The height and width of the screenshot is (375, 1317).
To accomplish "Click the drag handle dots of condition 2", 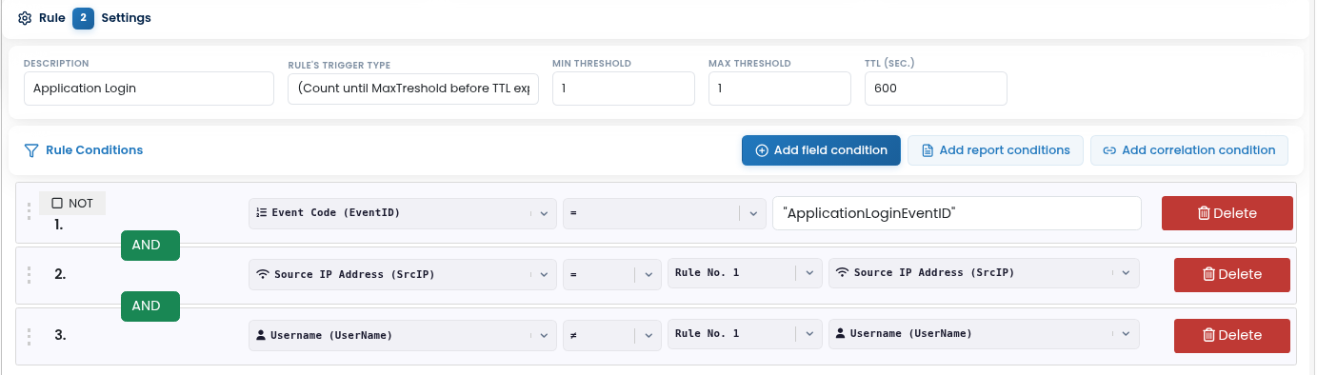I will (x=29, y=274).
